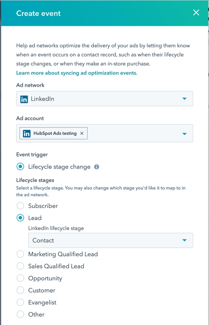Remove the HubSpot Ads testing account tag
This screenshot has width=209, height=325.
[x=82, y=134]
